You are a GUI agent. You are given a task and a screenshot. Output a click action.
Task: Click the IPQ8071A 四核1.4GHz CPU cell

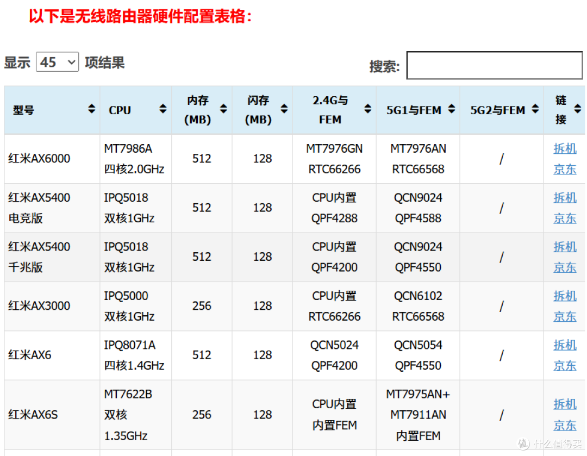click(x=135, y=355)
